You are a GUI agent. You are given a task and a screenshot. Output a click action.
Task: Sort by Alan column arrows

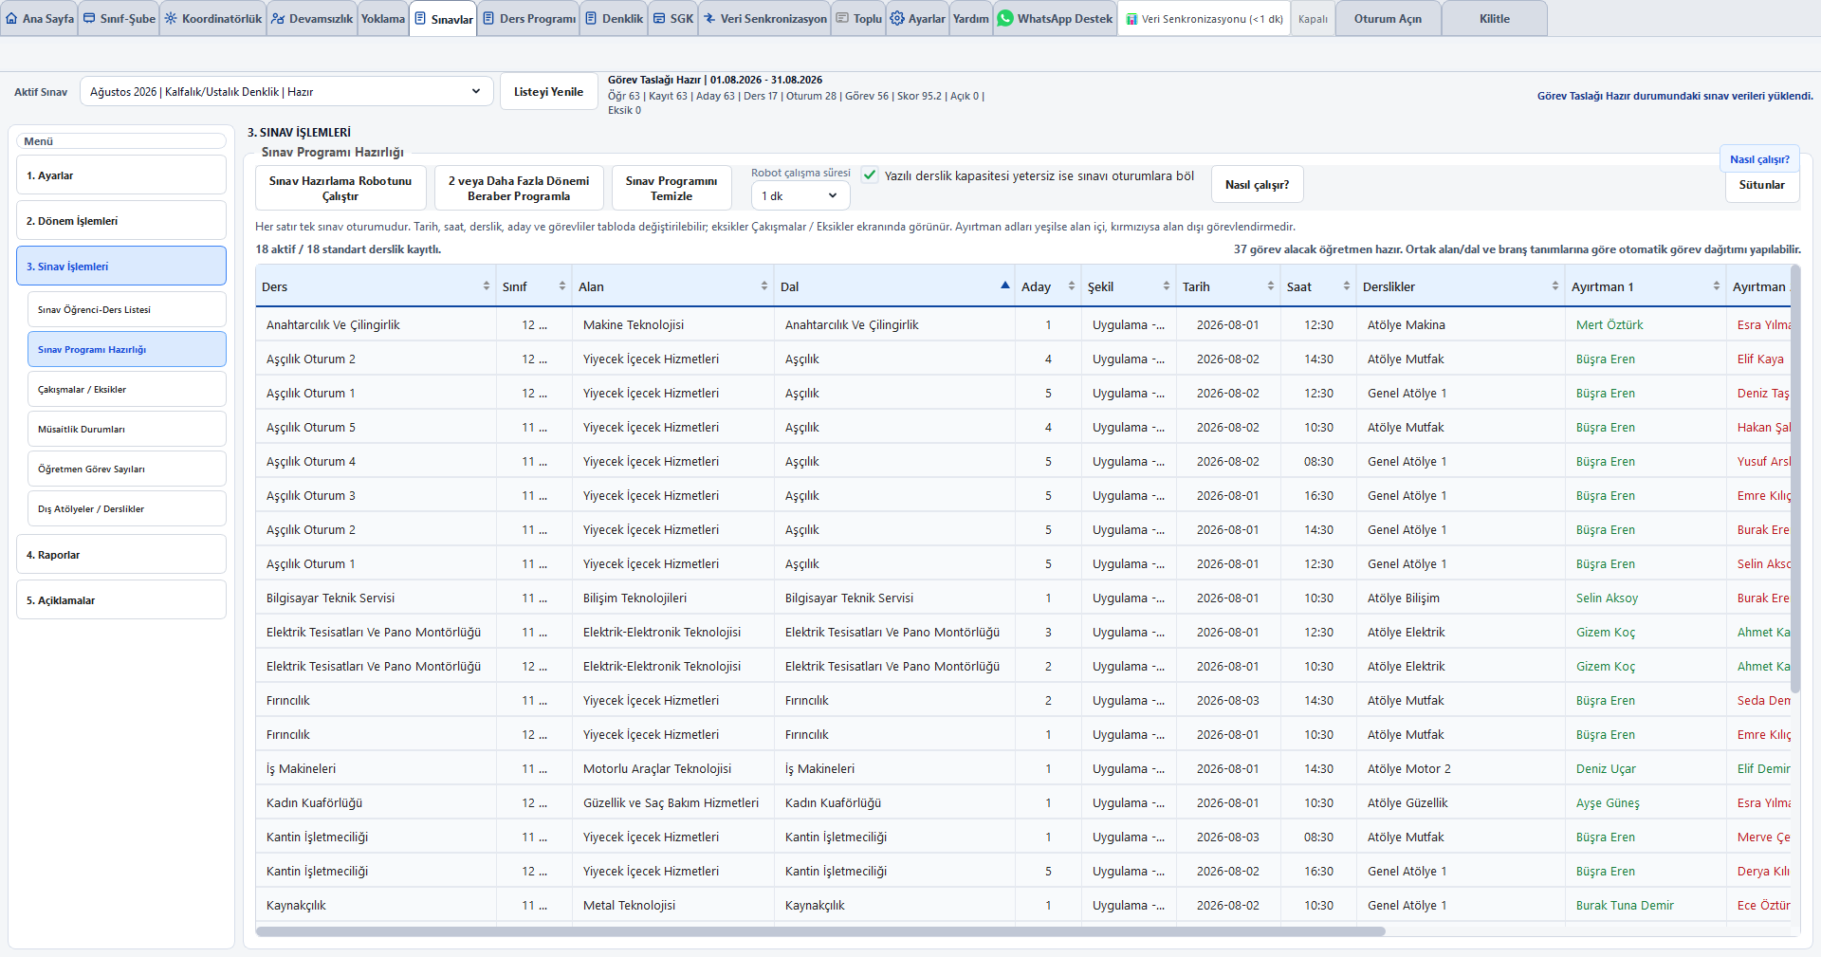pos(764,285)
